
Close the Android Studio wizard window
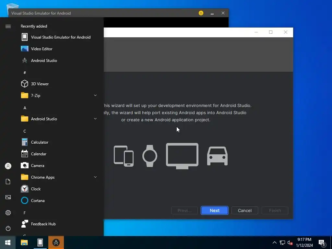[x=285, y=32]
